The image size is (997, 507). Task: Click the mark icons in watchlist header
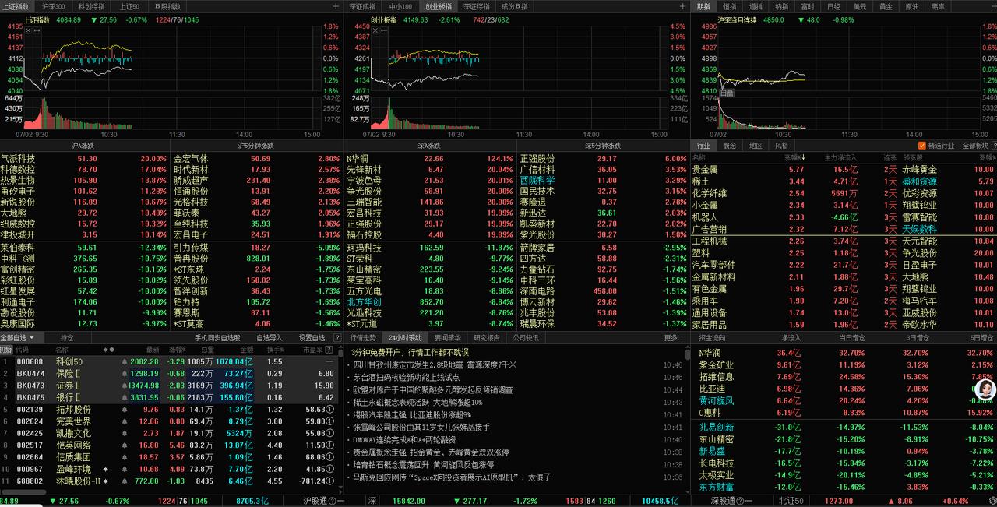pyautogui.click(x=109, y=350)
